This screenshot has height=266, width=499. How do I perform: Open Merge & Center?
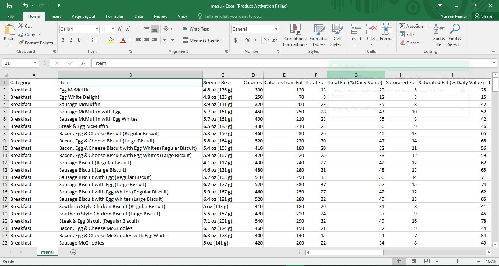(202, 40)
